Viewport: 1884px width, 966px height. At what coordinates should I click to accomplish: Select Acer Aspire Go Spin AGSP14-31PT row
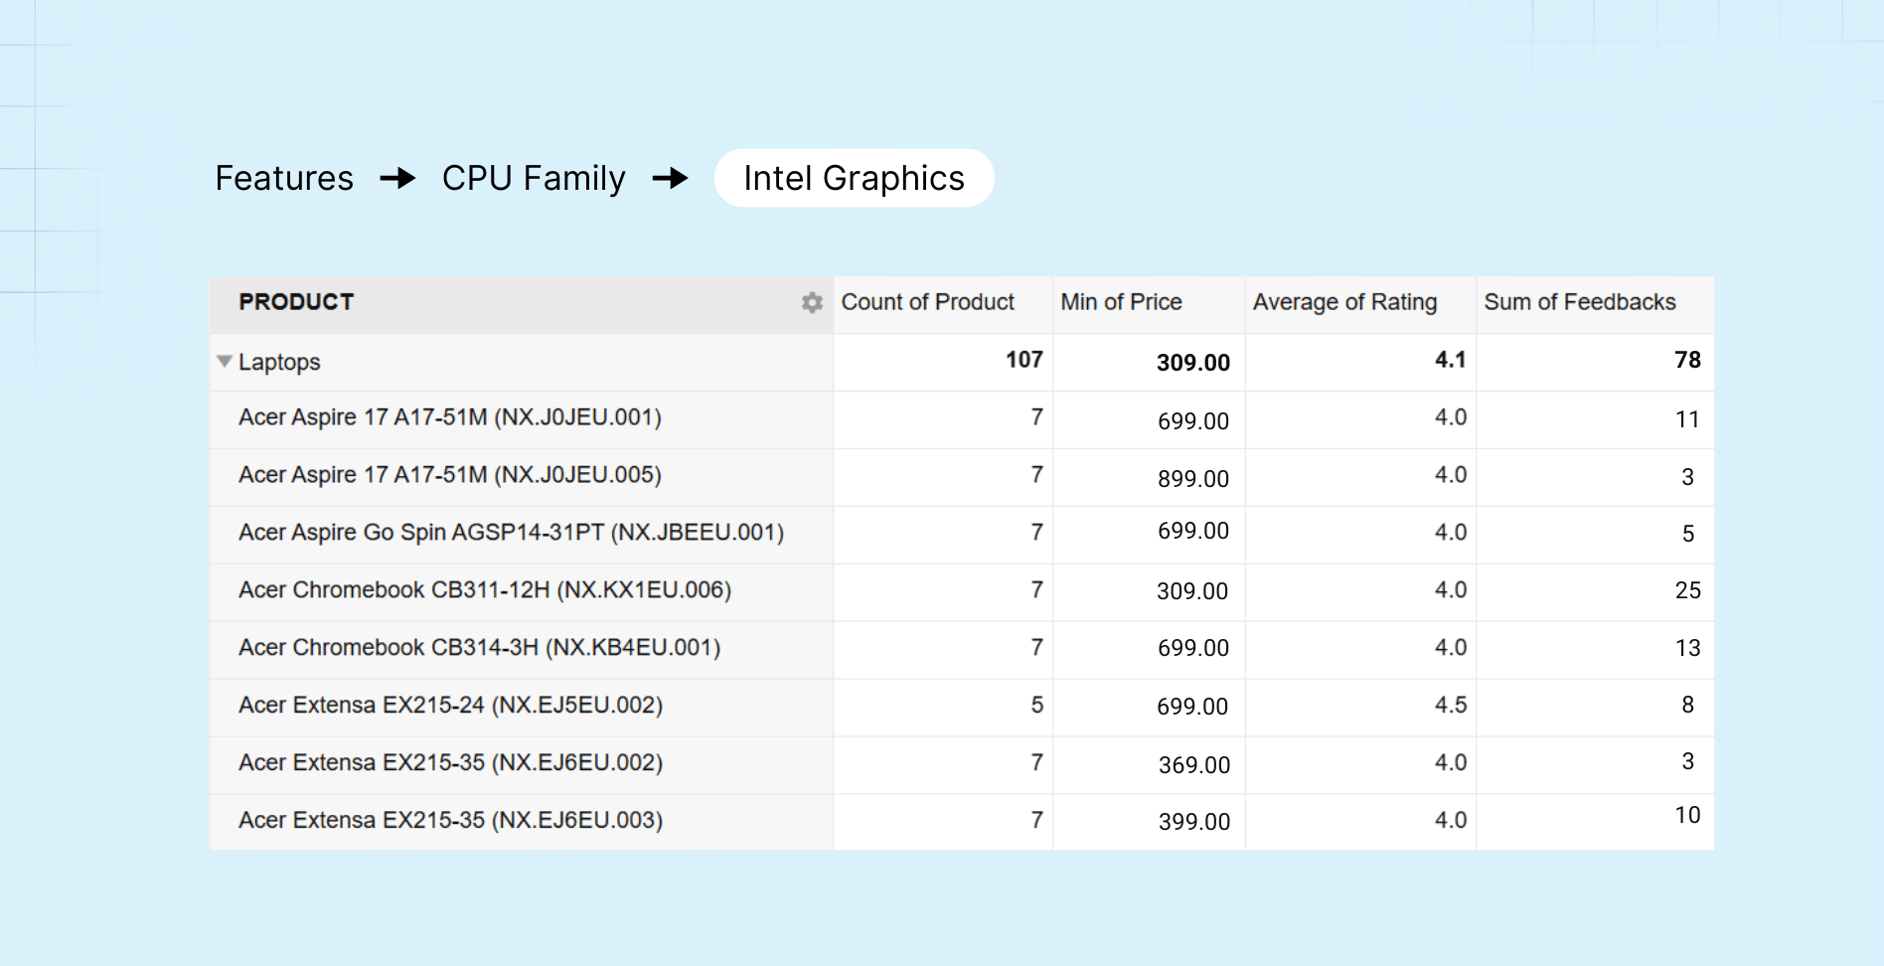(511, 533)
